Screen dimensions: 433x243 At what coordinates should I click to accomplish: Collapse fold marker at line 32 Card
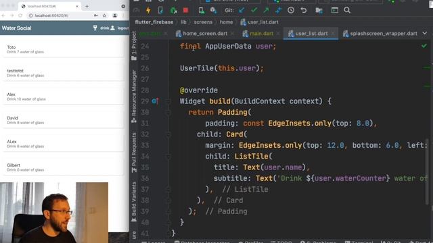[168, 134]
